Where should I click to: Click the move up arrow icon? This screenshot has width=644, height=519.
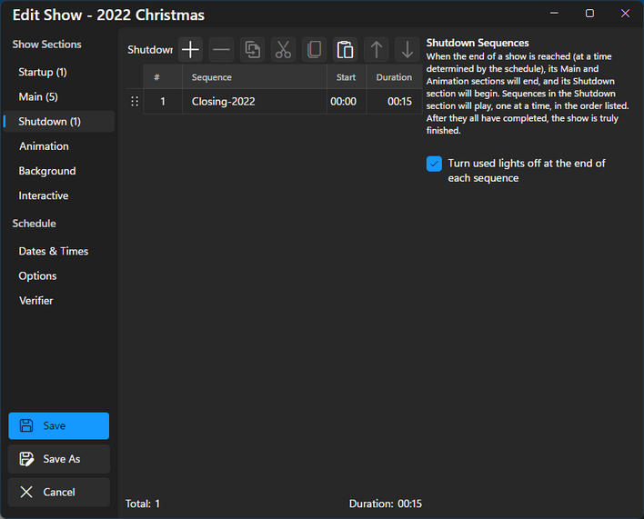click(376, 50)
